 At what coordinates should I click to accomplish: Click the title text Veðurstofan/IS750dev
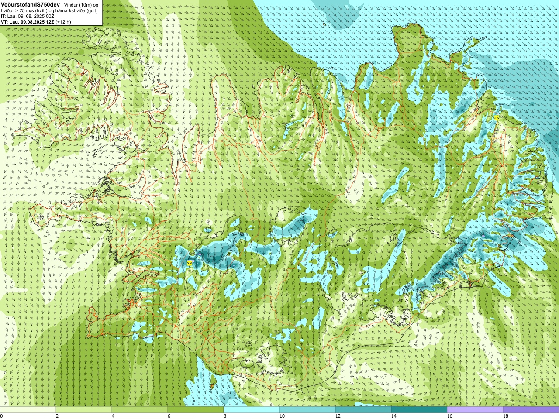(x=30, y=5)
